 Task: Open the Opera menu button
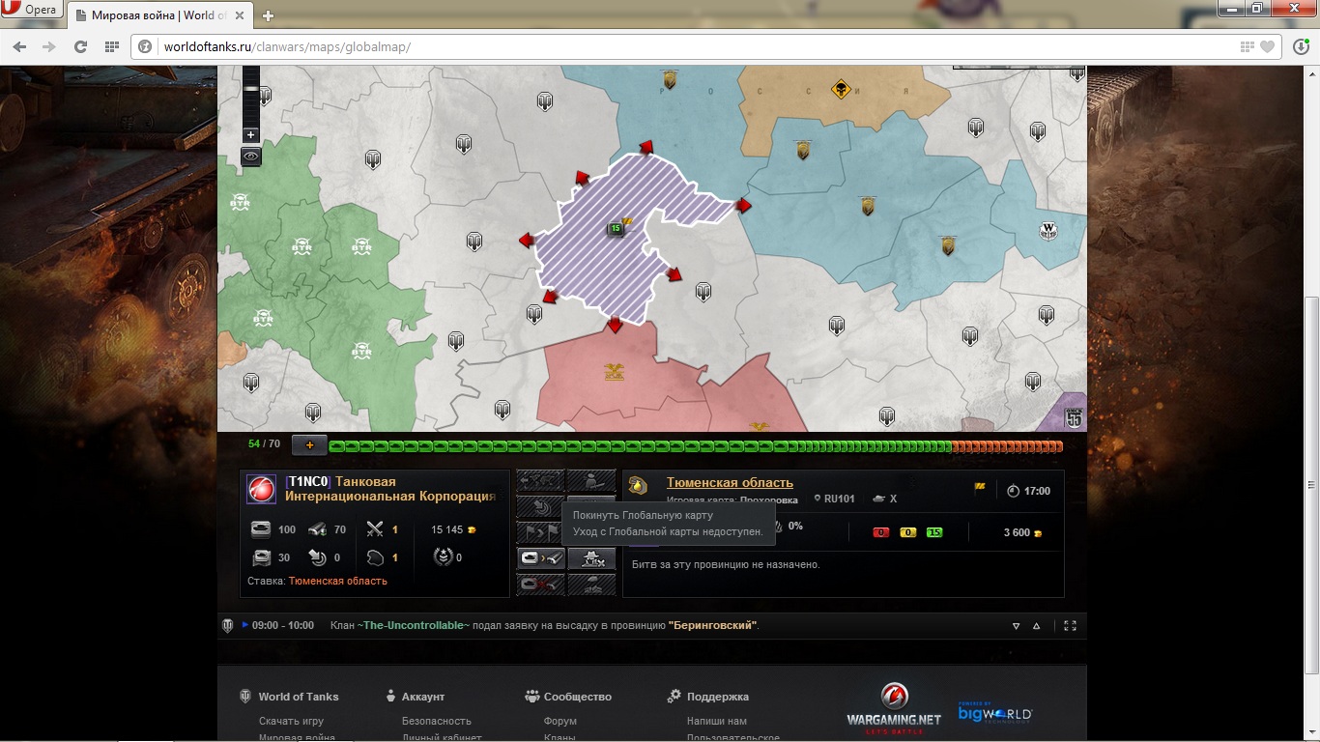pos(32,10)
